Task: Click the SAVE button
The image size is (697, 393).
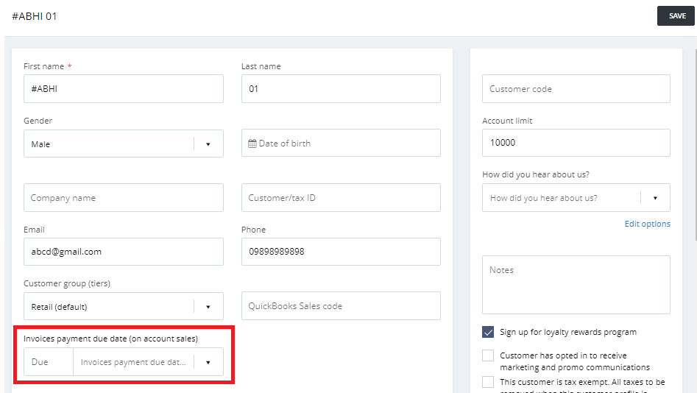Action: coord(676,16)
